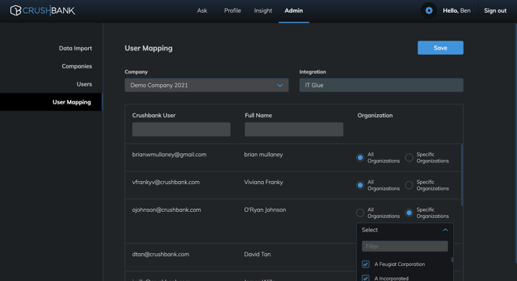
Task: Uncheck A Incorporated checkbox
Action: click(x=365, y=278)
